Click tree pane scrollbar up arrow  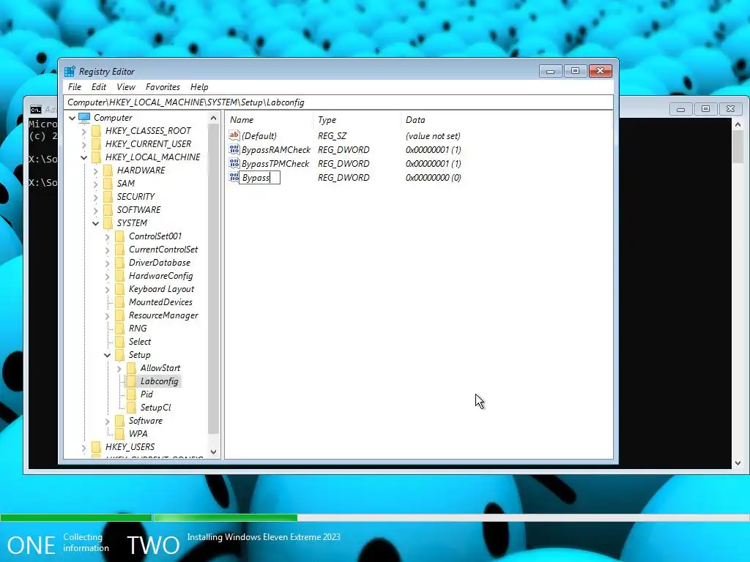pyautogui.click(x=213, y=118)
